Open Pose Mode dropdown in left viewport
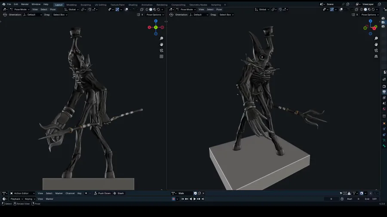The height and width of the screenshot is (217, 387). (x=19, y=9)
